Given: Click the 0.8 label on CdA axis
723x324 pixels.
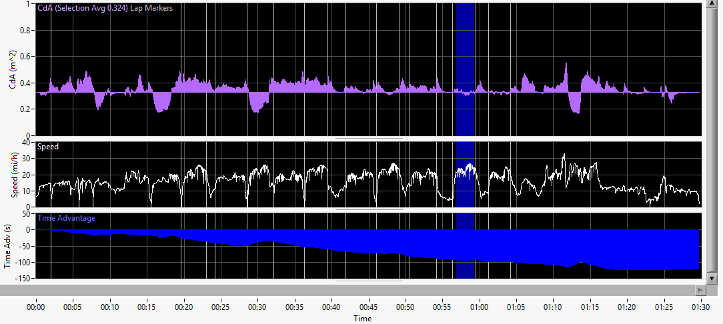Looking at the screenshot, I should [x=25, y=30].
